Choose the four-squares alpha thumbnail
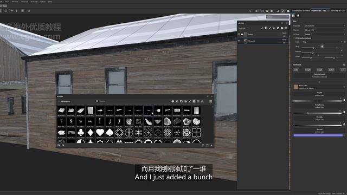This screenshot has height=195, width=347. 196,132
